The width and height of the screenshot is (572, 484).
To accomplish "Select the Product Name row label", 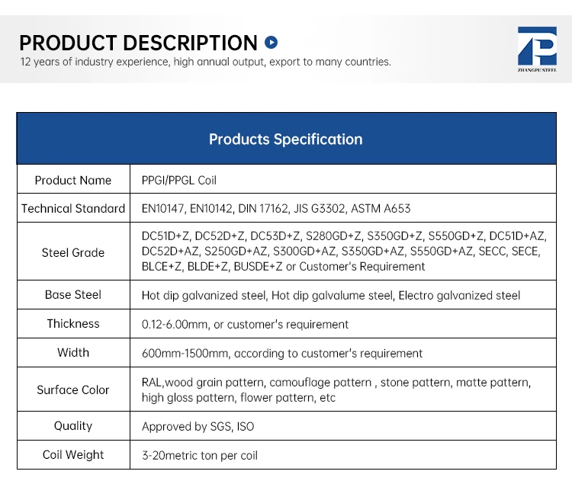I will click(73, 181).
